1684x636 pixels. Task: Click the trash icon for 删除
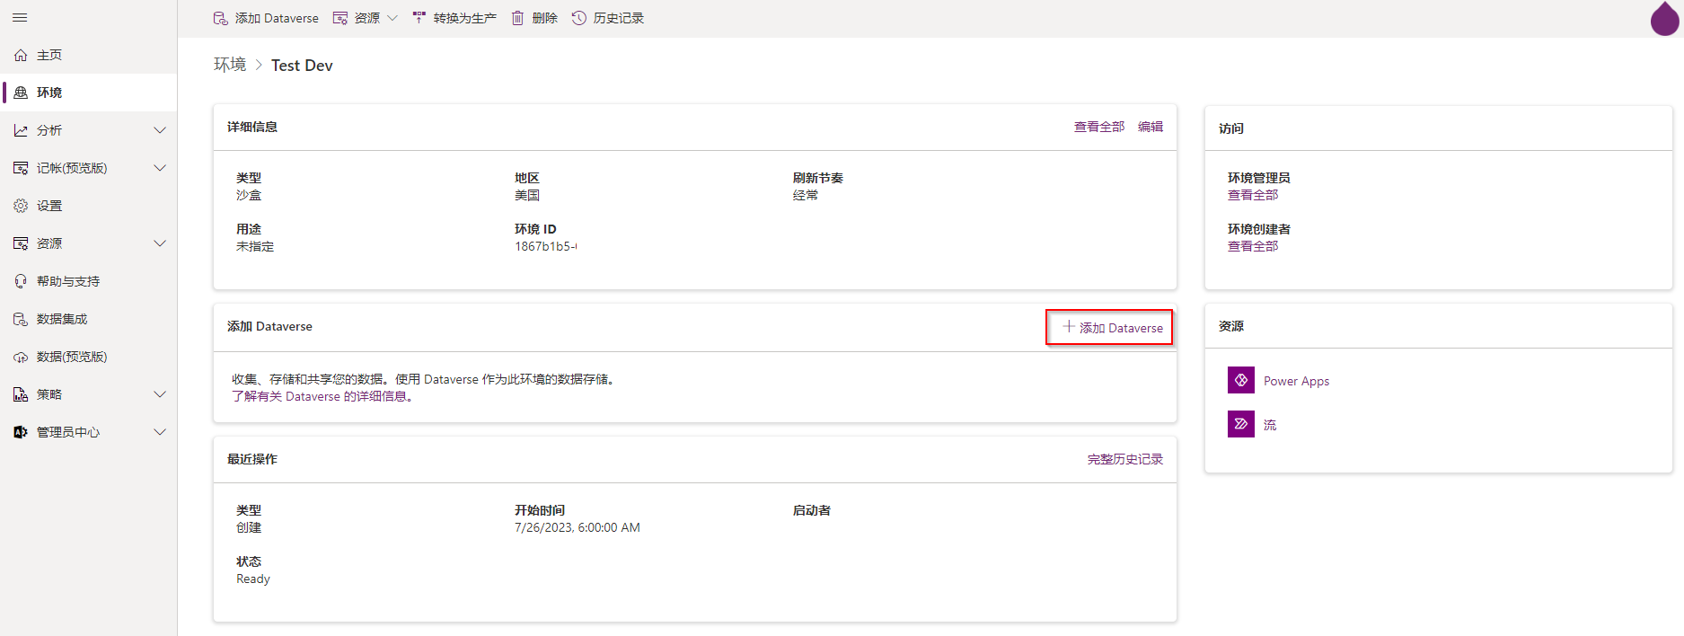(518, 18)
